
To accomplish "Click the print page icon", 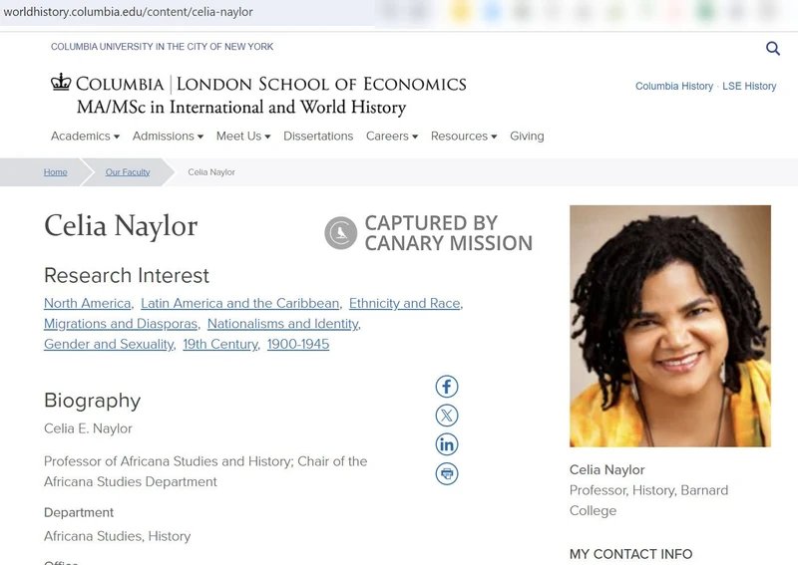I will [x=447, y=473].
